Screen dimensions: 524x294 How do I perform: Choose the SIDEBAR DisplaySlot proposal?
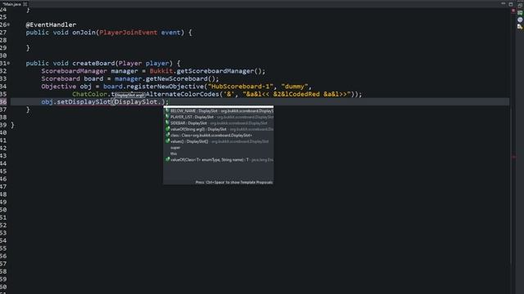pyautogui.click(x=219, y=123)
